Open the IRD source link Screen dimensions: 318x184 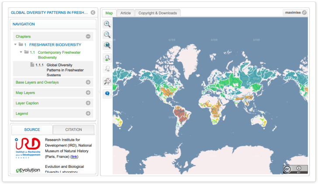74,157
